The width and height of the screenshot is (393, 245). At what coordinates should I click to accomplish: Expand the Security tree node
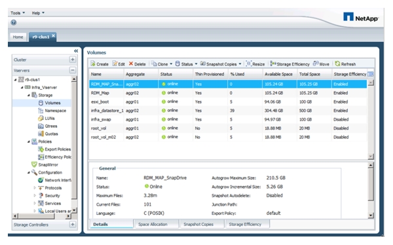35,196
